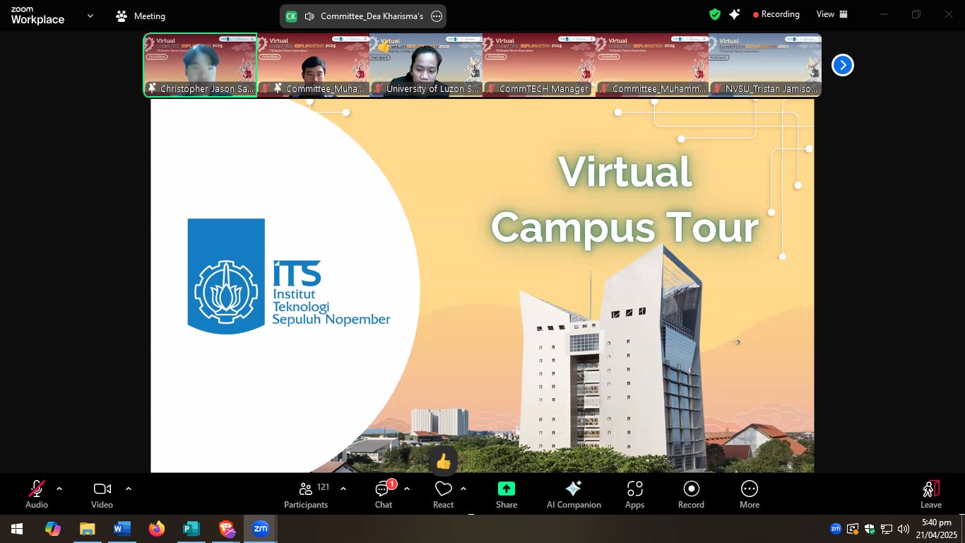Viewport: 965px width, 543px height.
Task: Select Christopher Jason video thumbnail
Action: click(x=200, y=65)
